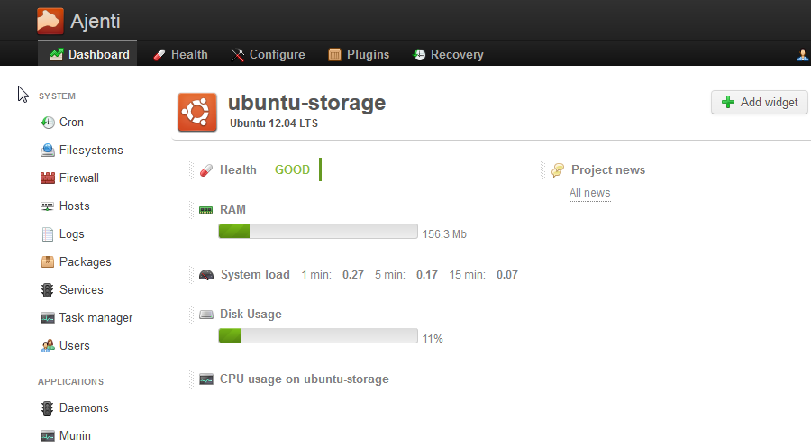Click the Plugins package icon
The image size is (811, 448).
click(334, 54)
